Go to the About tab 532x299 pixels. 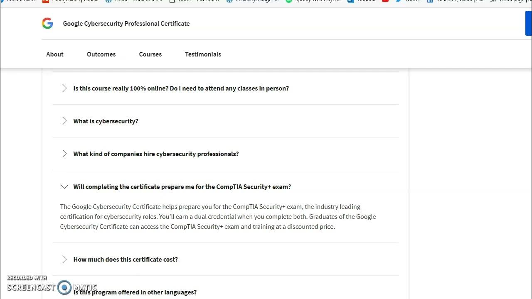click(x=55, y=54)
